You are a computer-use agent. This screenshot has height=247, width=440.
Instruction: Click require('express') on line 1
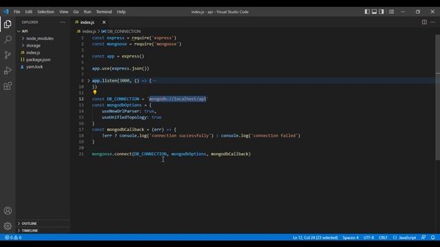coord(154,38)
